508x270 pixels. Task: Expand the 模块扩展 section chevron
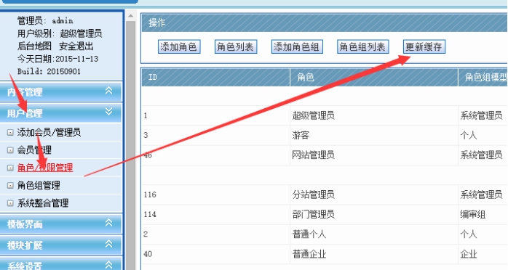point(109,244)
